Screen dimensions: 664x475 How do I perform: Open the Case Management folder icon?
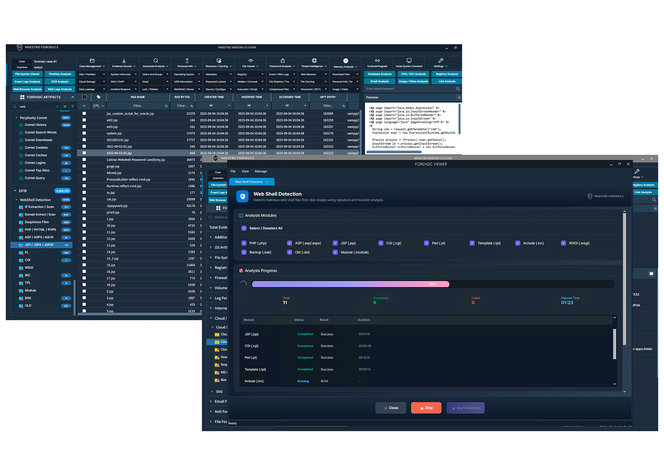(x=92, y=61)
